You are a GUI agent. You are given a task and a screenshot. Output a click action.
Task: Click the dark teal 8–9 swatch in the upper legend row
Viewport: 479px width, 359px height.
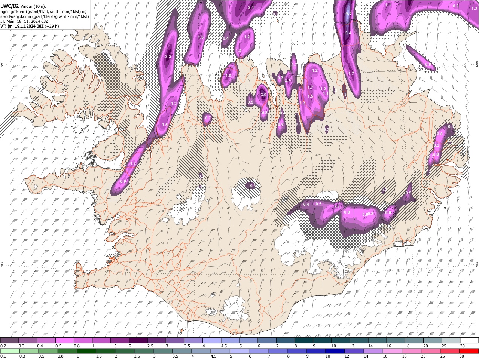pyautogui.click(x=304, y=341)
